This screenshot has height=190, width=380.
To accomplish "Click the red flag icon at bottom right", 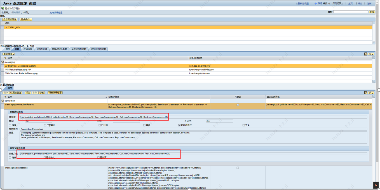I will [x=376, y=186].
